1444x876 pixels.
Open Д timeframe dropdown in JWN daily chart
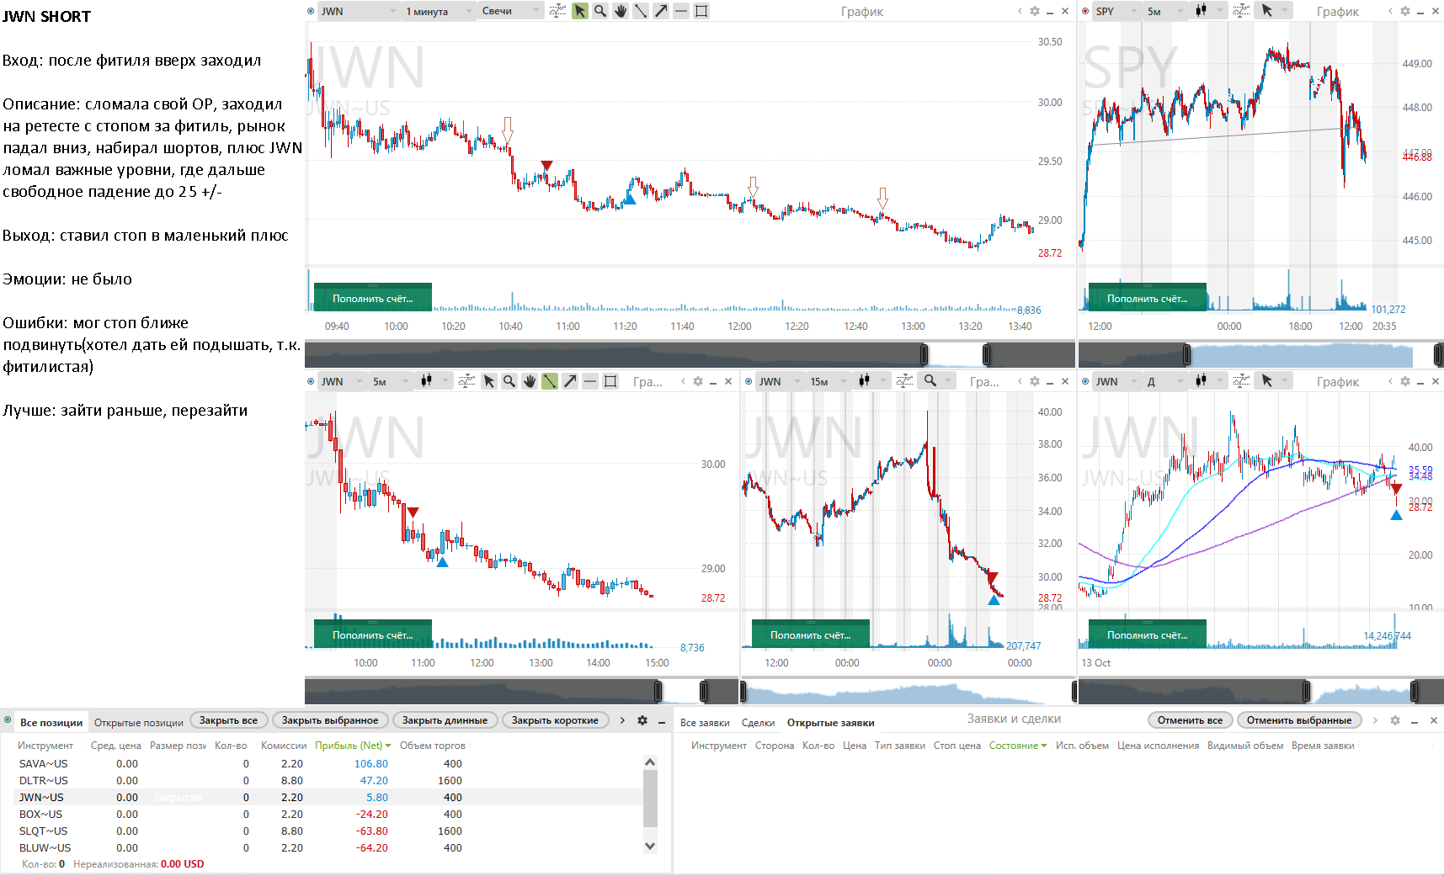(1164, 381)
